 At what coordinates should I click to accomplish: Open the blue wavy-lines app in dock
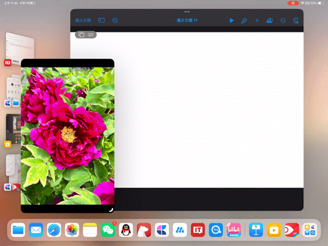pyautogui.click(x=180, y=230)
